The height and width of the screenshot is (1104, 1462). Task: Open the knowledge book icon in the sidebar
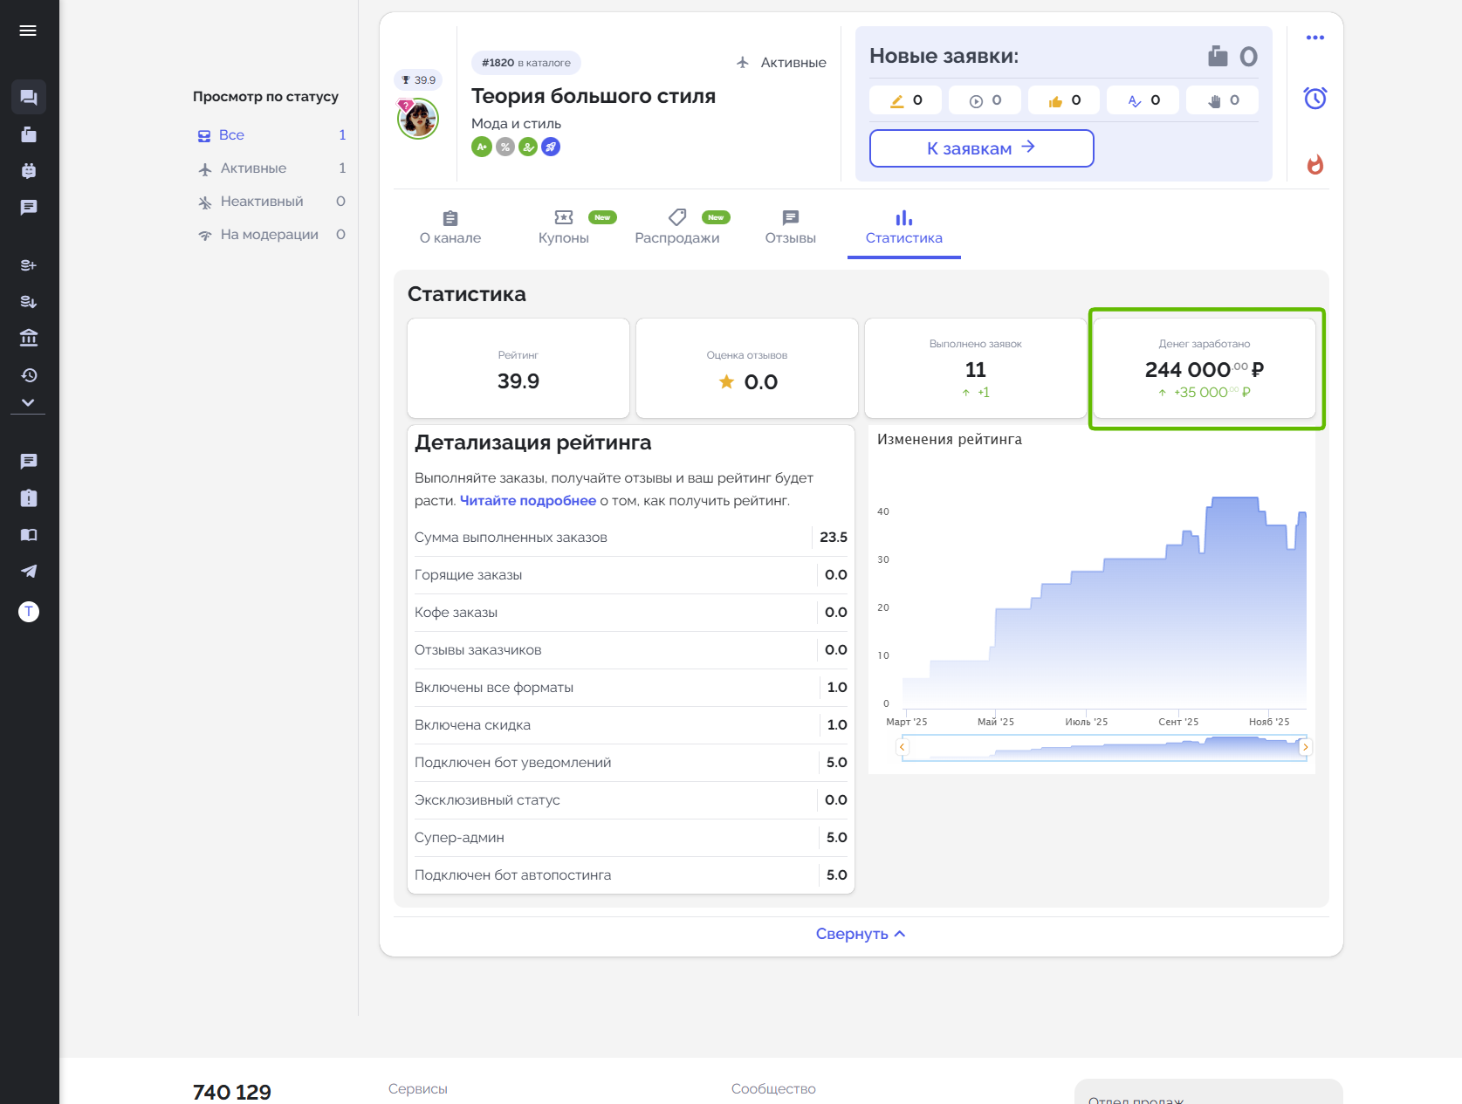coord(29,535)
